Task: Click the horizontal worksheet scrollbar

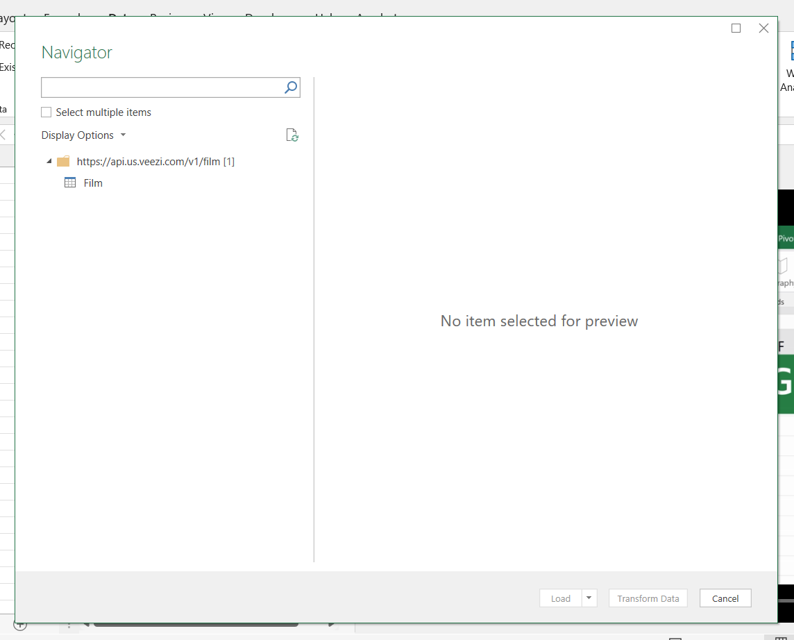Action: [x=196, y=625]
